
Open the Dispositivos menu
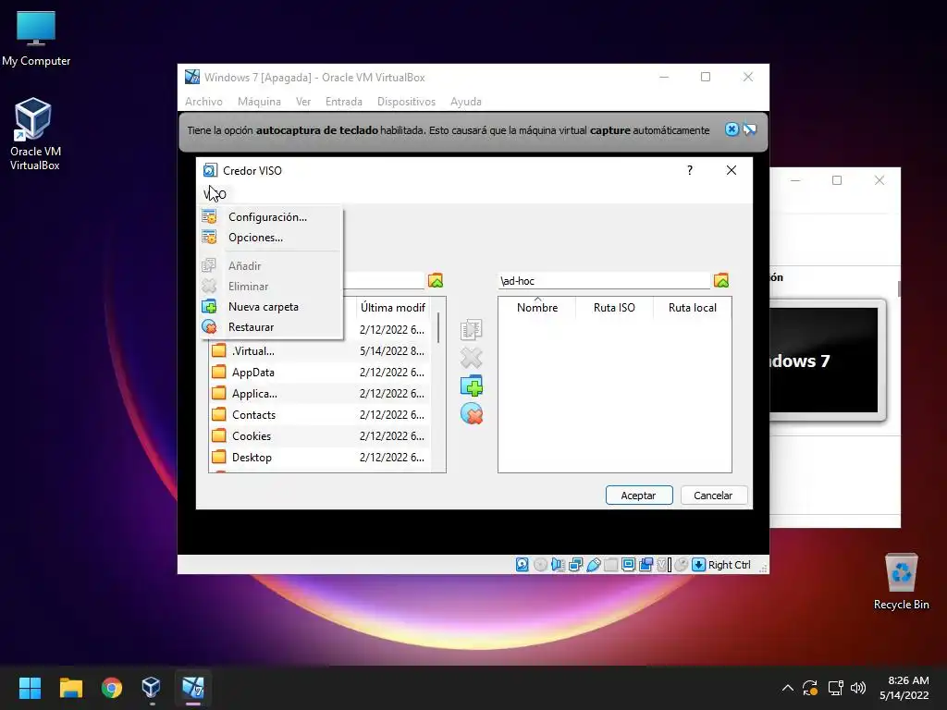tap(406, 102)
